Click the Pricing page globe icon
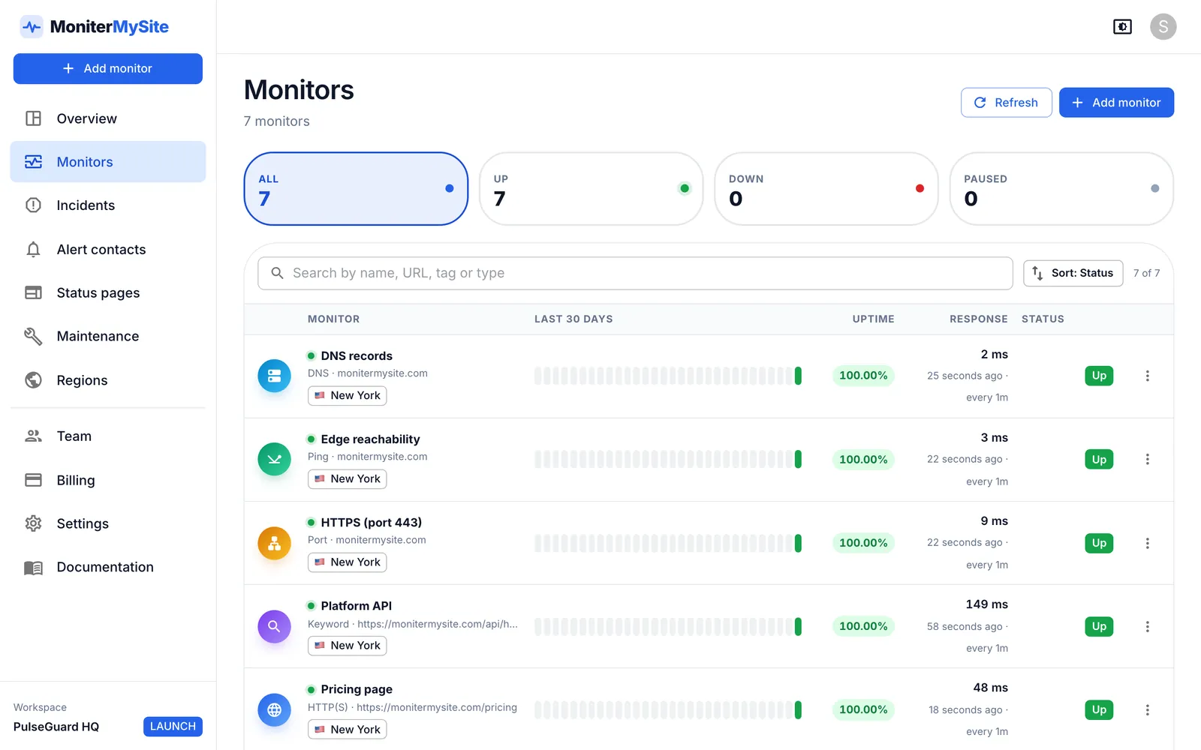This screenshot has width=1201, height=750. tap(274, 709)
